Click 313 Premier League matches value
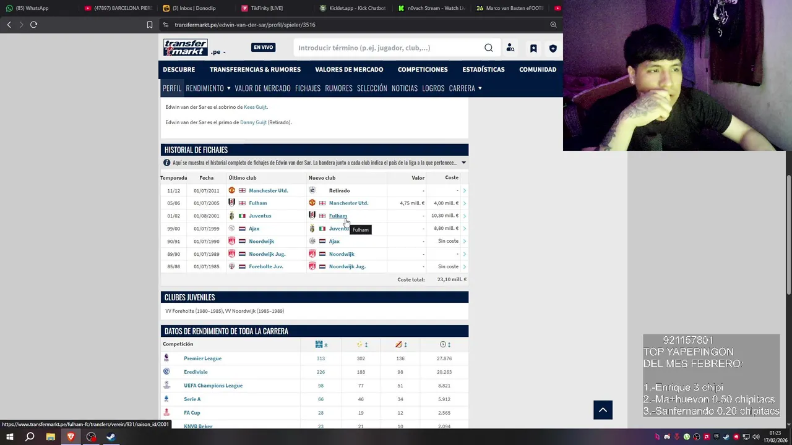 tap(321, 358)
